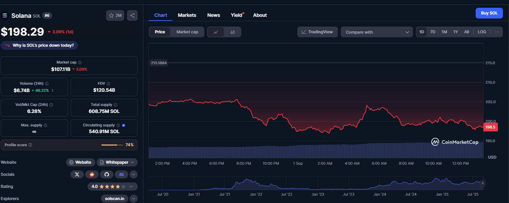509x203 pixels.
Task: Click the circulating supply verified badge
Action: pyautogui.click(x=124, y=125)
